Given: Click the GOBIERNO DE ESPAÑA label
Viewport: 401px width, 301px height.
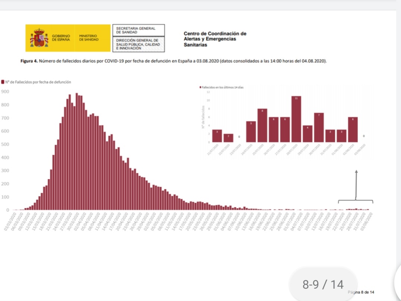Looking at the screenshot, I should click(x=61, y=38).
